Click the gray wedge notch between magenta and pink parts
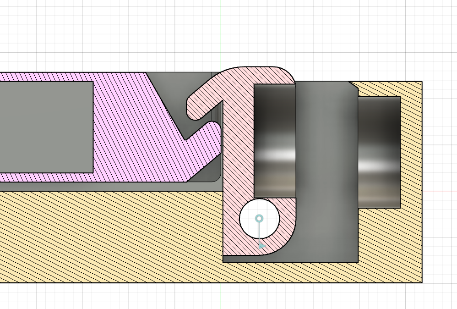The image size is (457, 309). pos(192,138)
